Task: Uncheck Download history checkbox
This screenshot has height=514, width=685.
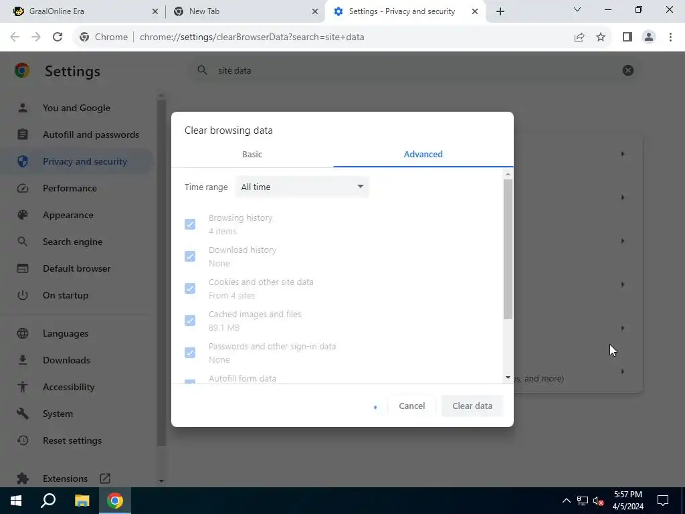Action: coord(190,256)
